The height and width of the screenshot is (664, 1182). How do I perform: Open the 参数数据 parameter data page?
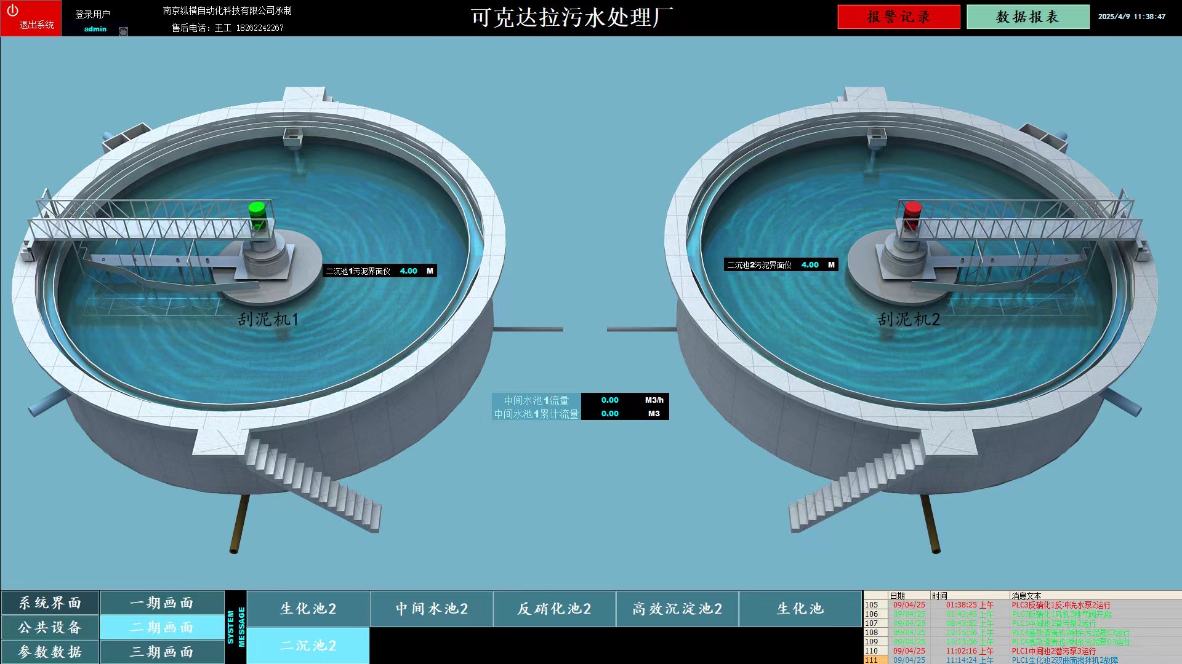pos(50,652)
